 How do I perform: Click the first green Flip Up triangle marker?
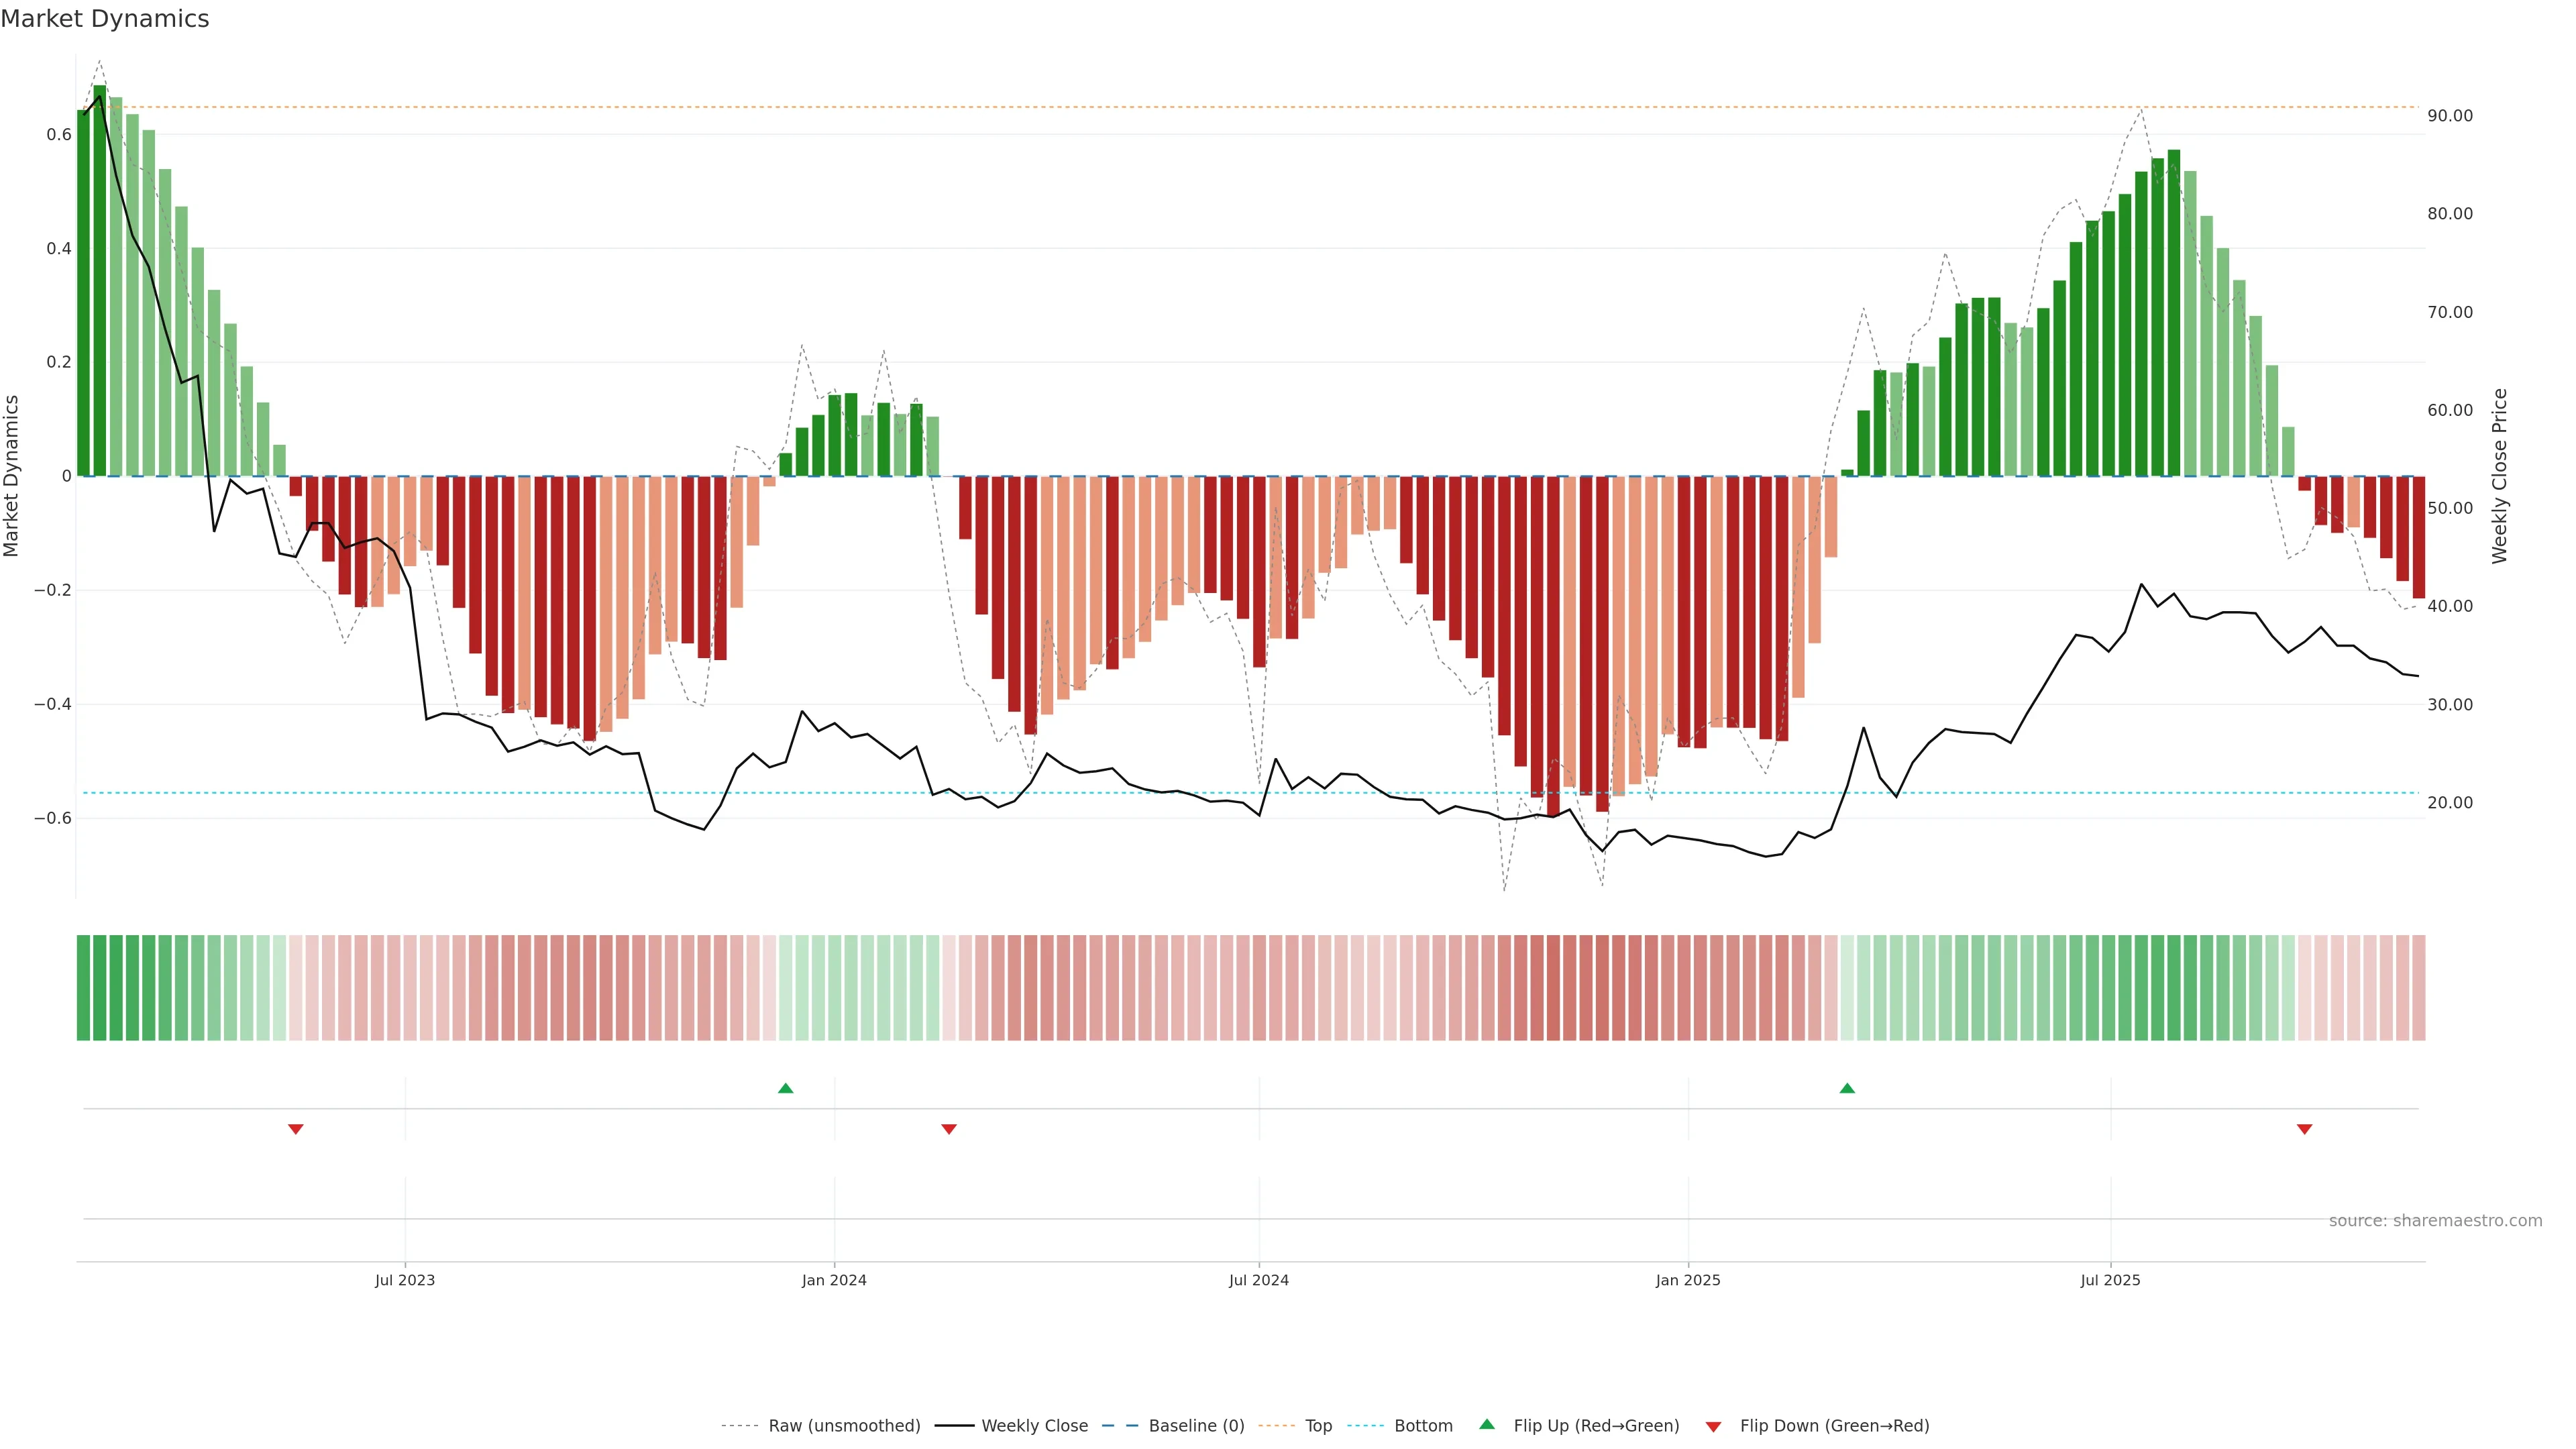(x=785, y=1088)
